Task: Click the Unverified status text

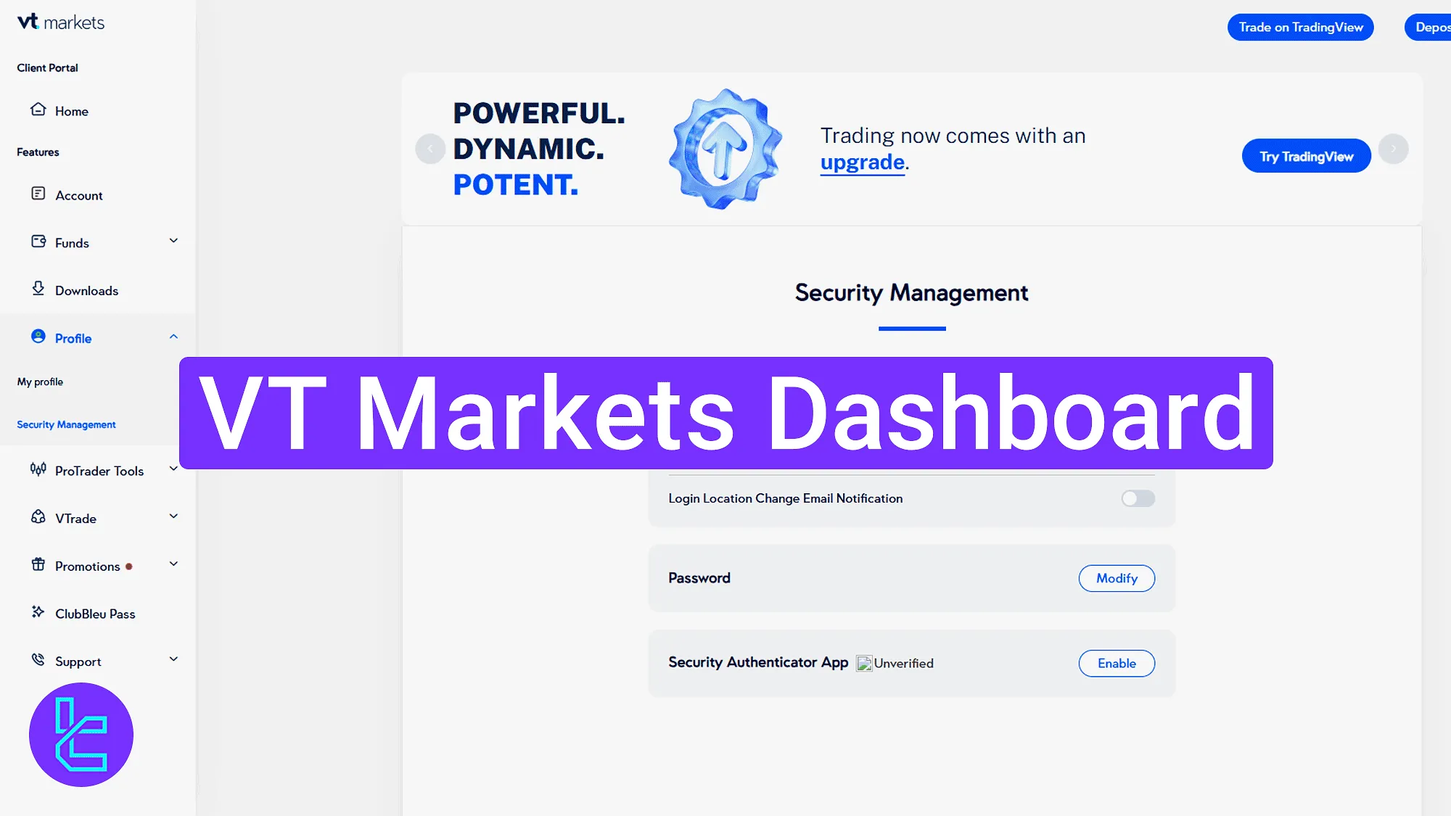Action: pos(903,663)
